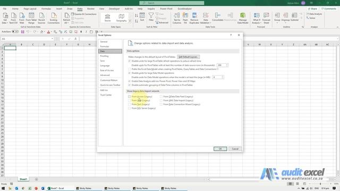Expand the What-If Analysis dropdown
Viewport: 340px width, 191px height.
[x=261, y=23]
